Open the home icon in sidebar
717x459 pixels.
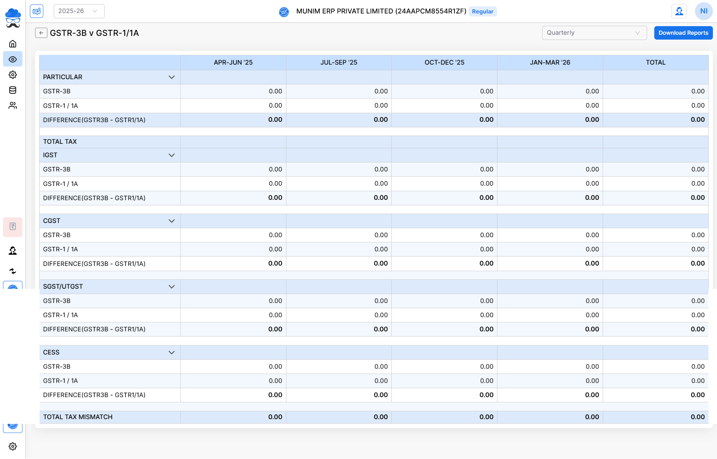13,44
